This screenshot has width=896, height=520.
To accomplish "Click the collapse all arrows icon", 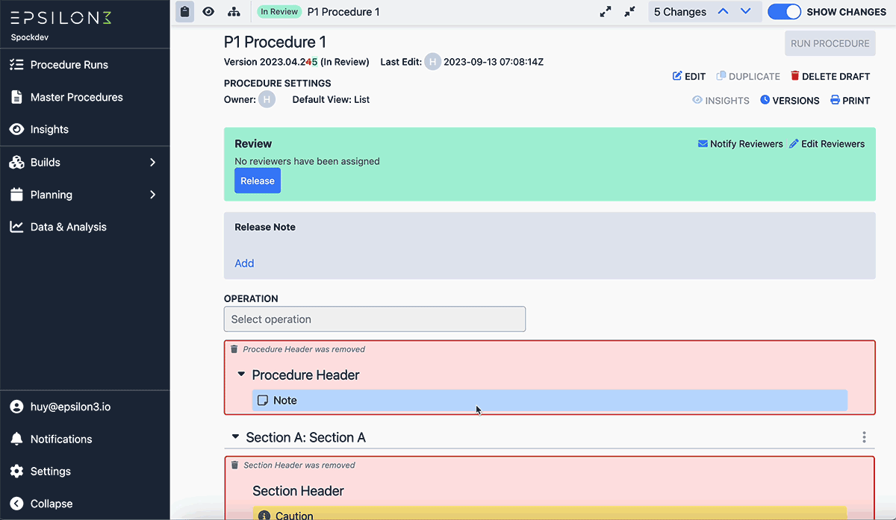I will pos(630,11).
